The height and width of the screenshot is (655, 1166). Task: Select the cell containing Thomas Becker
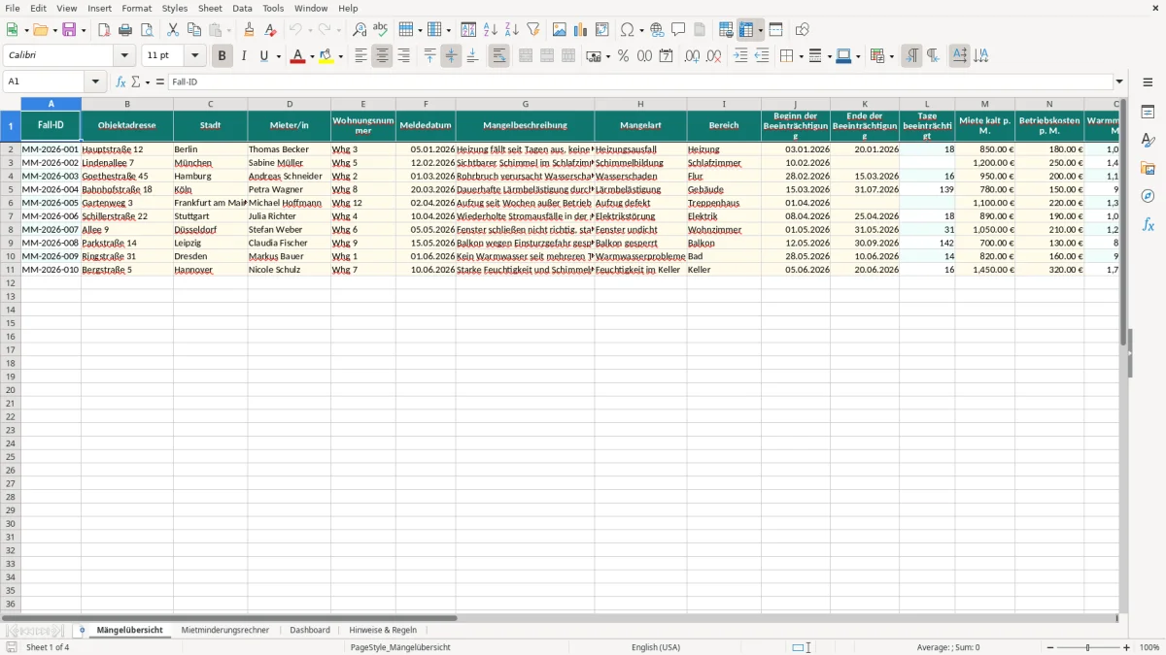point(289,149)
